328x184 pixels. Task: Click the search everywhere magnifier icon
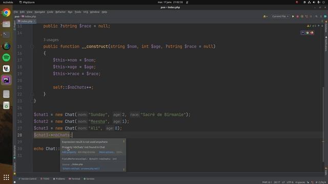[x=316, y=16]
